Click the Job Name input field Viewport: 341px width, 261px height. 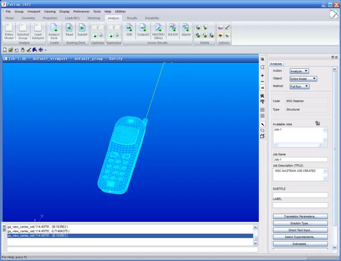300,160
